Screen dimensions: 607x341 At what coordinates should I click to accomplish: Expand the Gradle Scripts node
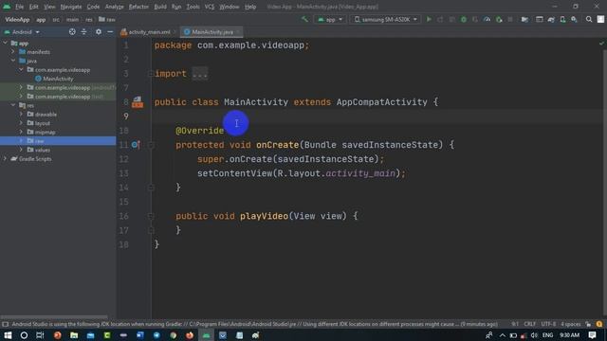point(6,158)
